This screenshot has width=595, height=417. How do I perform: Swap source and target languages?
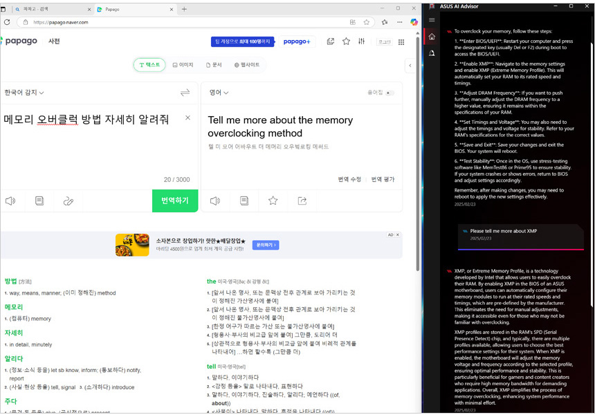[185, 93]
